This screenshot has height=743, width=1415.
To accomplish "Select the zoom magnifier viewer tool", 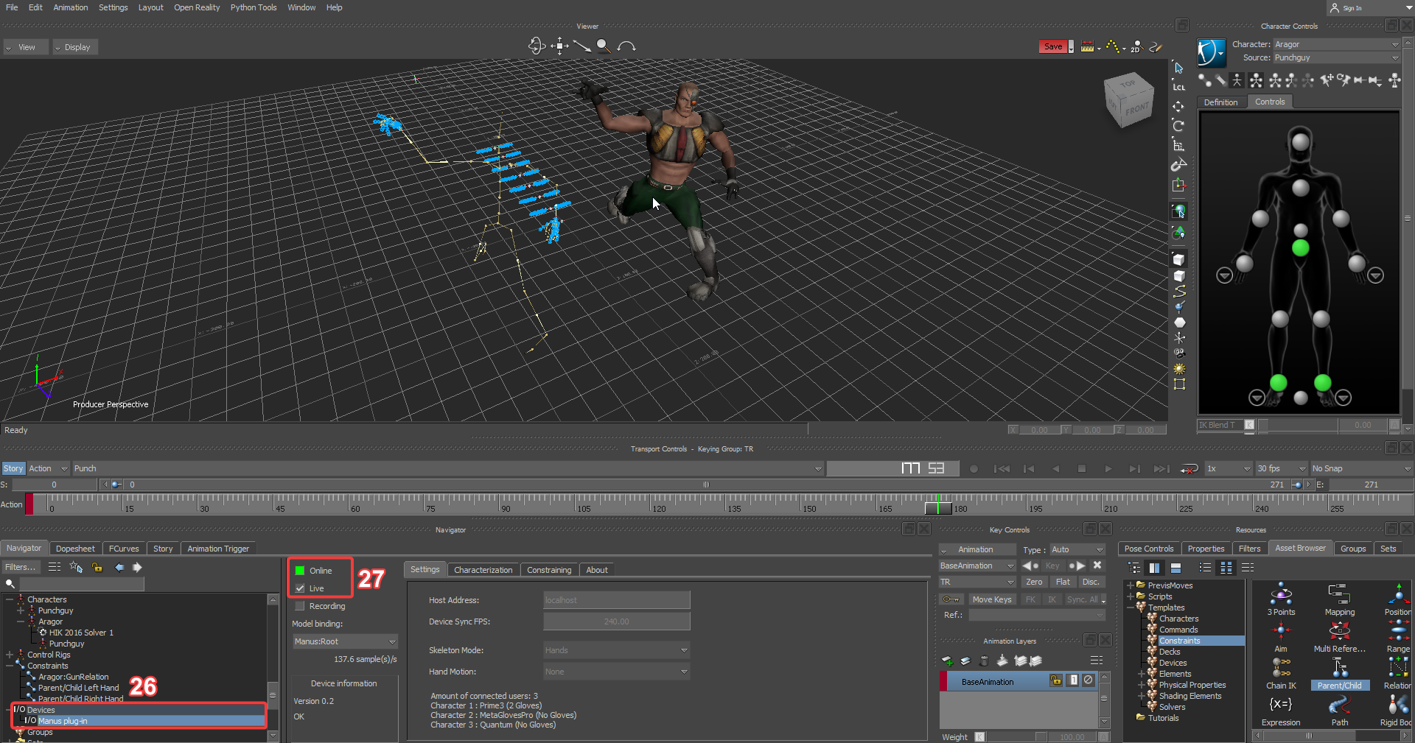I will [x=604, y=46].
